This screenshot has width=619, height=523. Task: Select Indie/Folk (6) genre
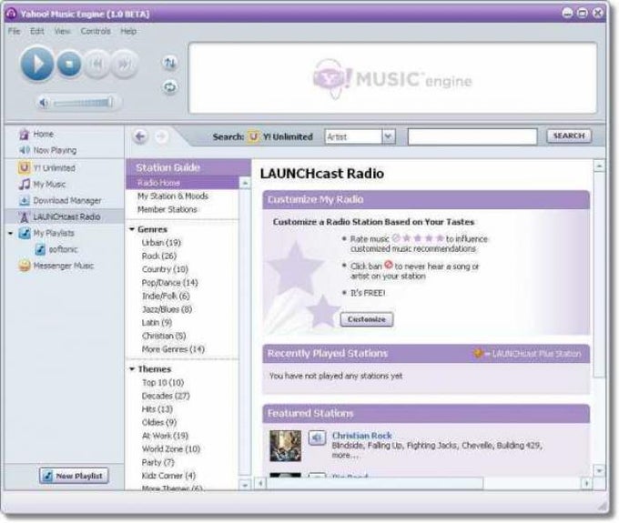tap(166, 296)
